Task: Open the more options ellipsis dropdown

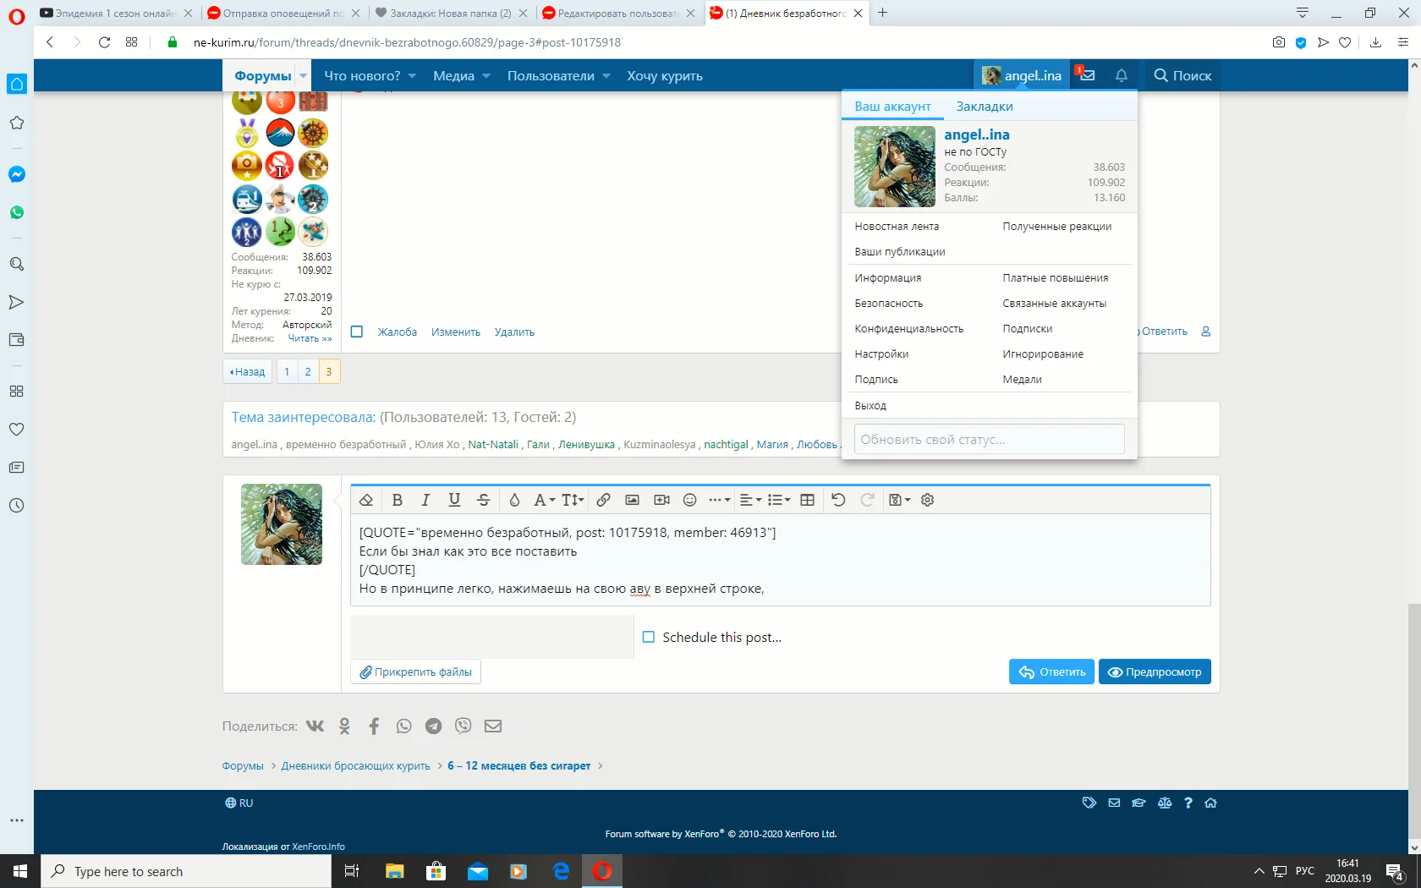Action: pos(719,500)
